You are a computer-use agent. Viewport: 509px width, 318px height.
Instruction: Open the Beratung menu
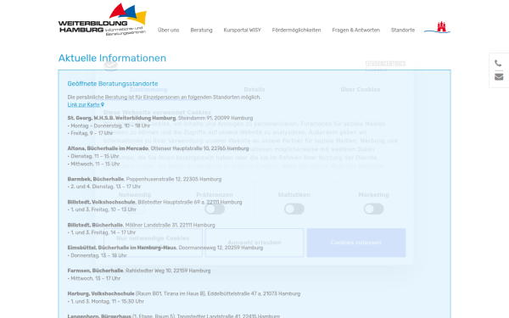click(x=201, y=30)
